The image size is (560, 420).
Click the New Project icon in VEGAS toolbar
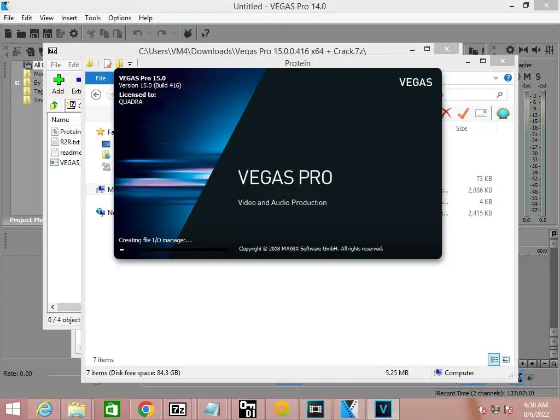click(x=8, y=33)
